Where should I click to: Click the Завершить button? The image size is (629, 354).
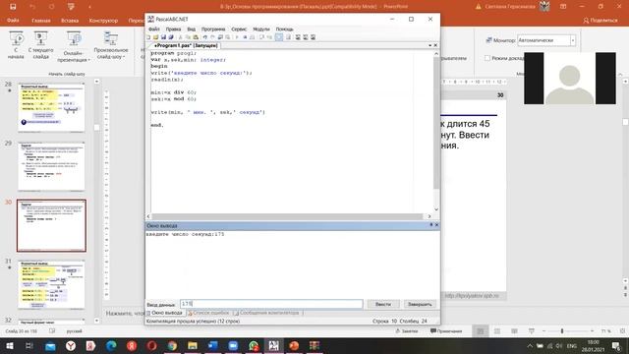pos(420,304)
